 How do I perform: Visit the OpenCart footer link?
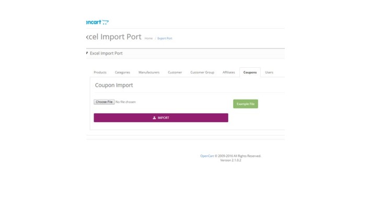click(x=207, y=156)
